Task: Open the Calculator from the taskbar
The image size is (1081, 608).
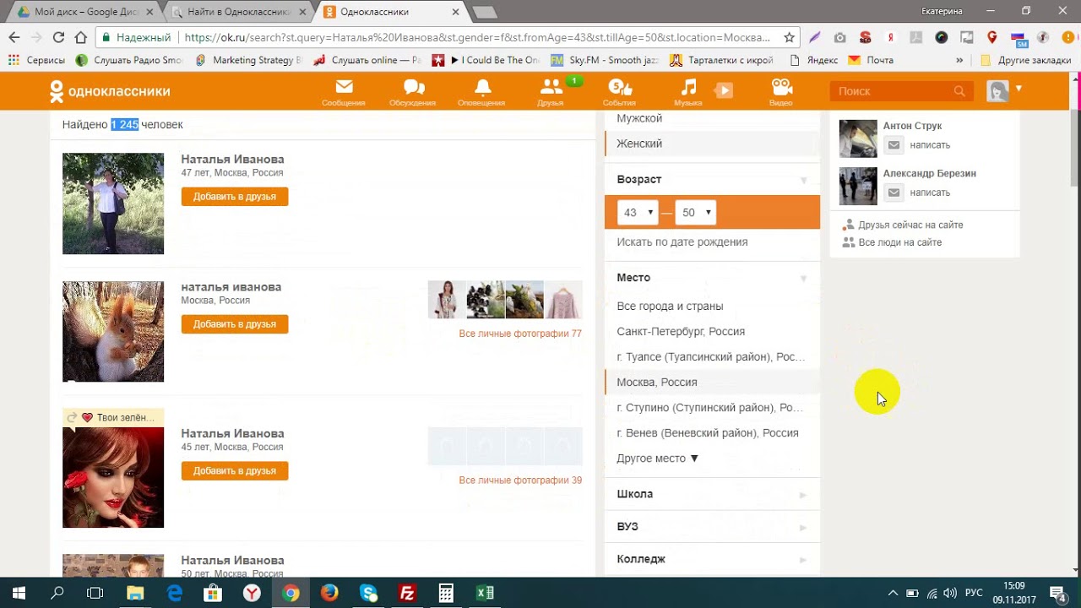Action: 446,593
